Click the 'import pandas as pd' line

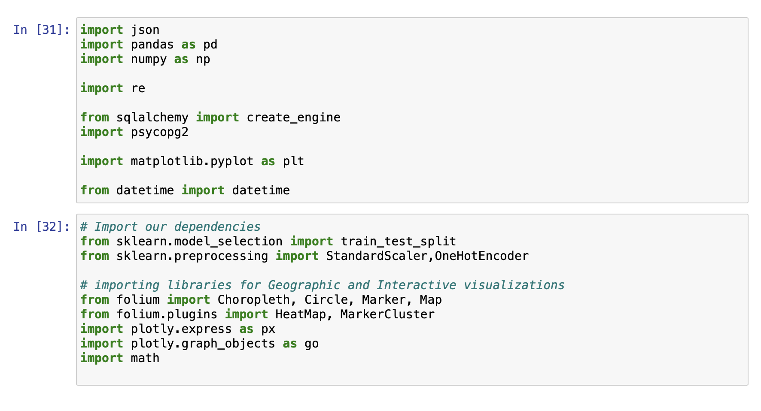[149, 44]
